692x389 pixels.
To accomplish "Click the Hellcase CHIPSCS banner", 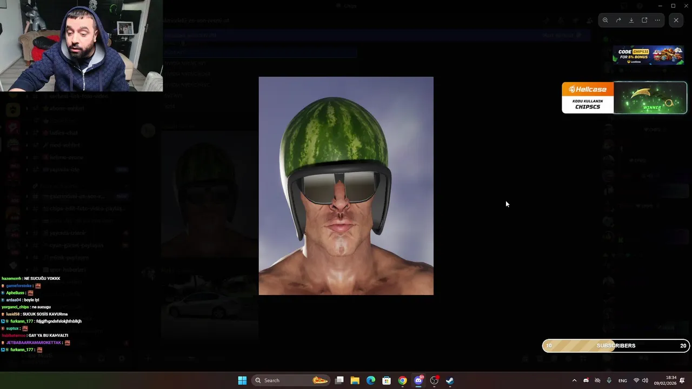I will pos(624,98).
